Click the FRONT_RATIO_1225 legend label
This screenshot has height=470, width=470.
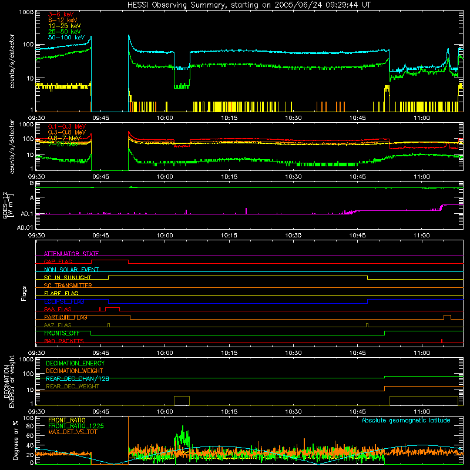76,426
